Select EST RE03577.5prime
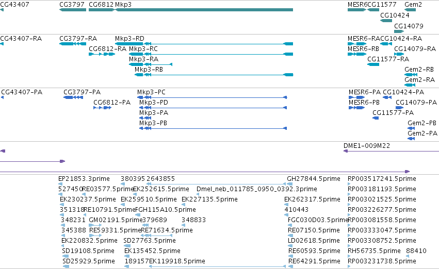 108,189
